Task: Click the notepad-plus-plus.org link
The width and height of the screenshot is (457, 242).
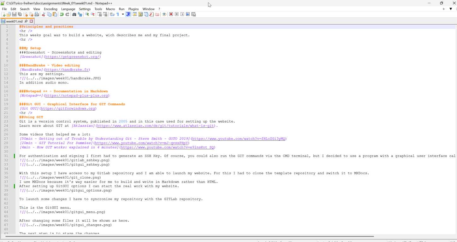Action: click(x=77, y=96)
